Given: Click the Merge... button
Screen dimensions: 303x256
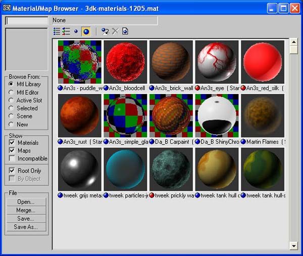Looking at the screenshot, I should (x=26, y=210).
